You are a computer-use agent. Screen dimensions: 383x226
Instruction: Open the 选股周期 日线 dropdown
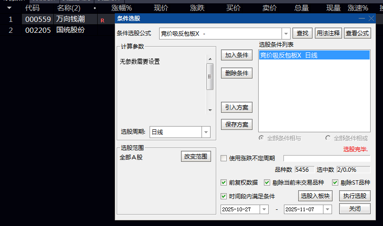[206, 132]
